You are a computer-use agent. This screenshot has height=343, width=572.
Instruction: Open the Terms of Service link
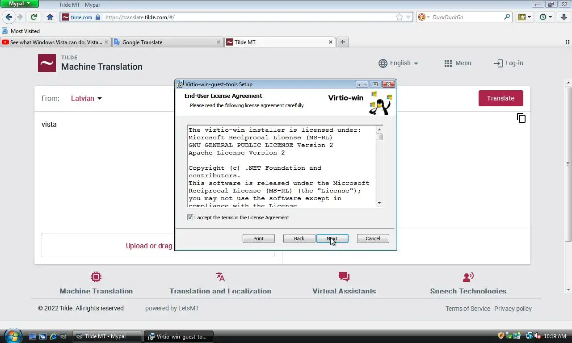[468, 309]
